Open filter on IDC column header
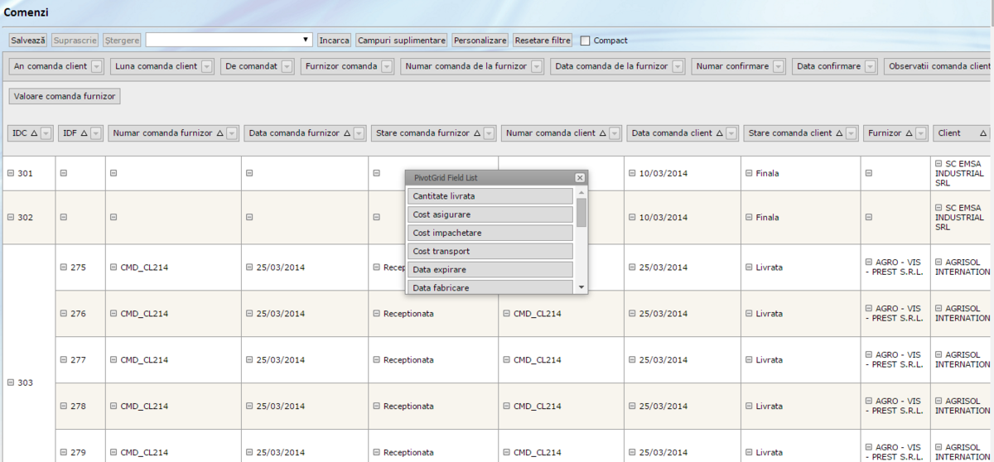Screen dimensions: 994x462 [46, 132]
